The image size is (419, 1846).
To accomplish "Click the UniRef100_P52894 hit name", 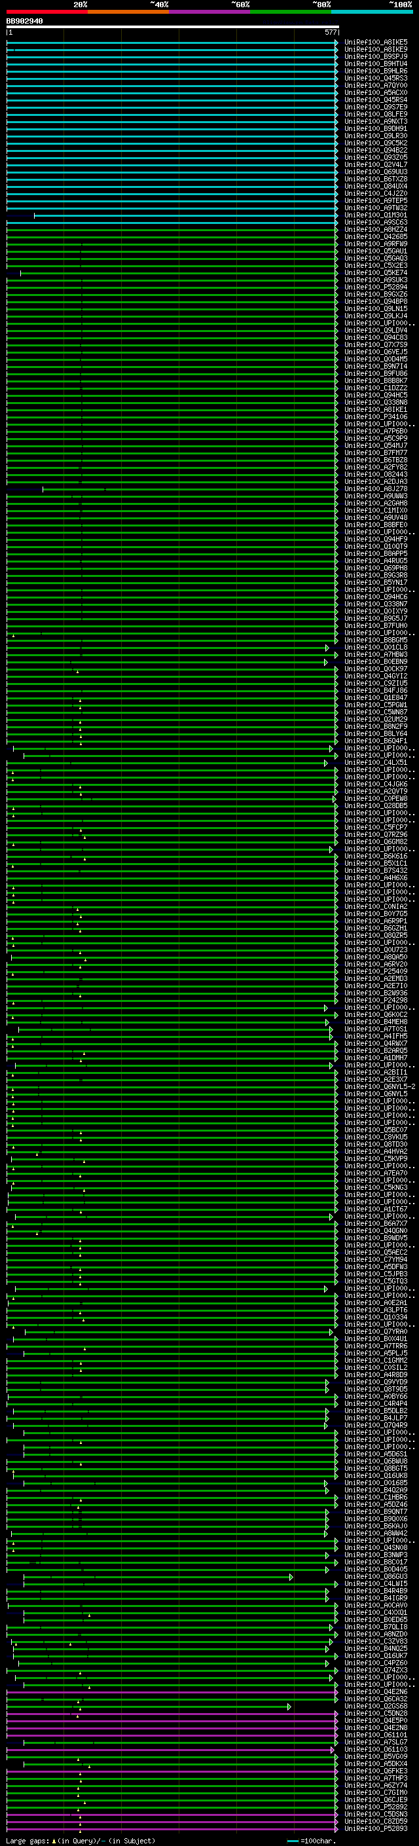I will pos(376,287).
